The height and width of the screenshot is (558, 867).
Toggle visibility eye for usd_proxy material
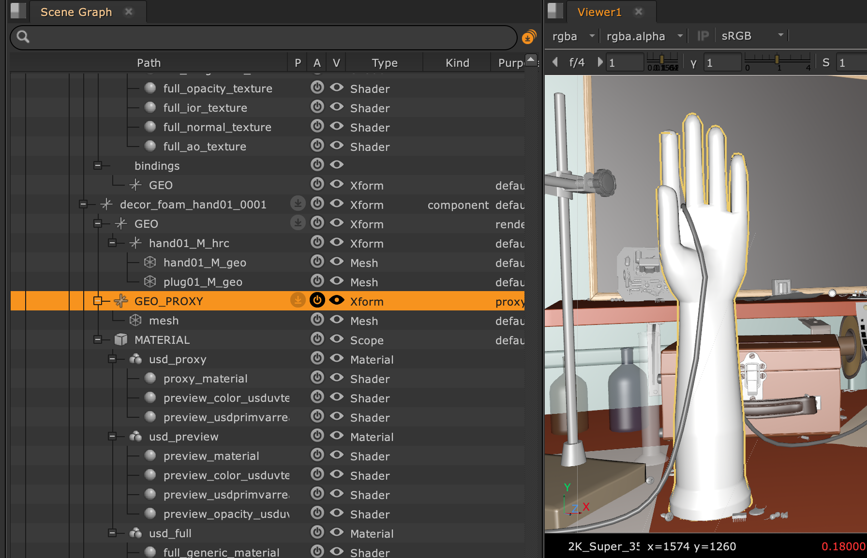337,358
